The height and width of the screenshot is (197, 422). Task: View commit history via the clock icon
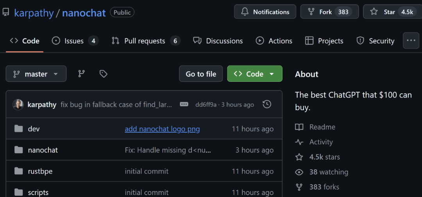267,104
